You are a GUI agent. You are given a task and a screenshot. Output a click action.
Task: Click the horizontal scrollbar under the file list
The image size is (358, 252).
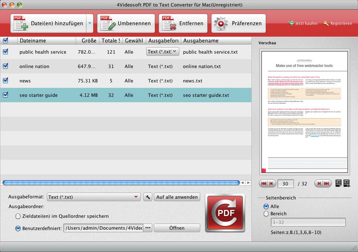(x=121, y=183)
